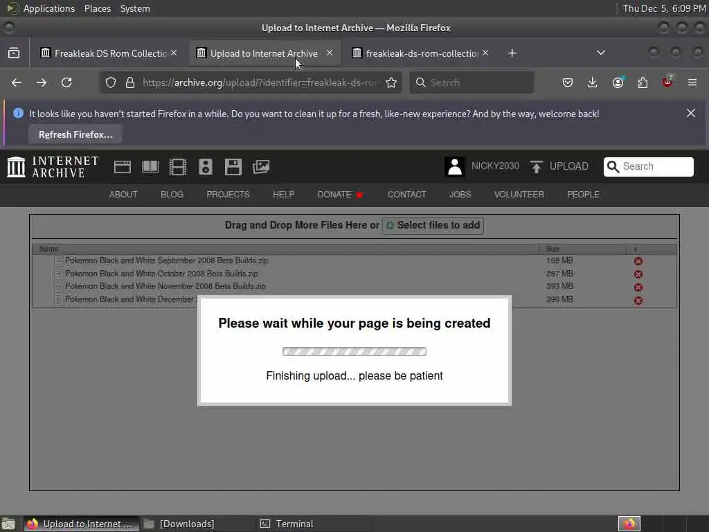Close the freakleak-ds-rom-collection tab
The image size is (709, 532).
tap(485, 53)
